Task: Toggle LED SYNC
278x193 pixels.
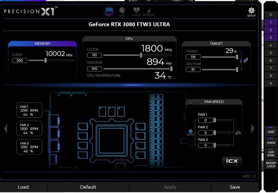Action: coord(271,153)
